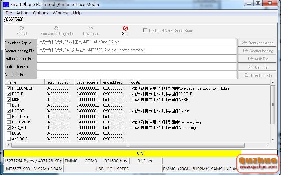Image resolution: width=281 pixels, height=175 pixels.
Task: Click the Cert File button
Action: point(257,67)
